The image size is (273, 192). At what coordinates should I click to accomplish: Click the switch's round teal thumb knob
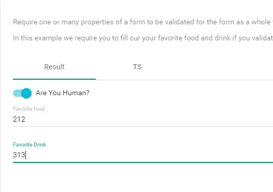[x=26, y=93]
